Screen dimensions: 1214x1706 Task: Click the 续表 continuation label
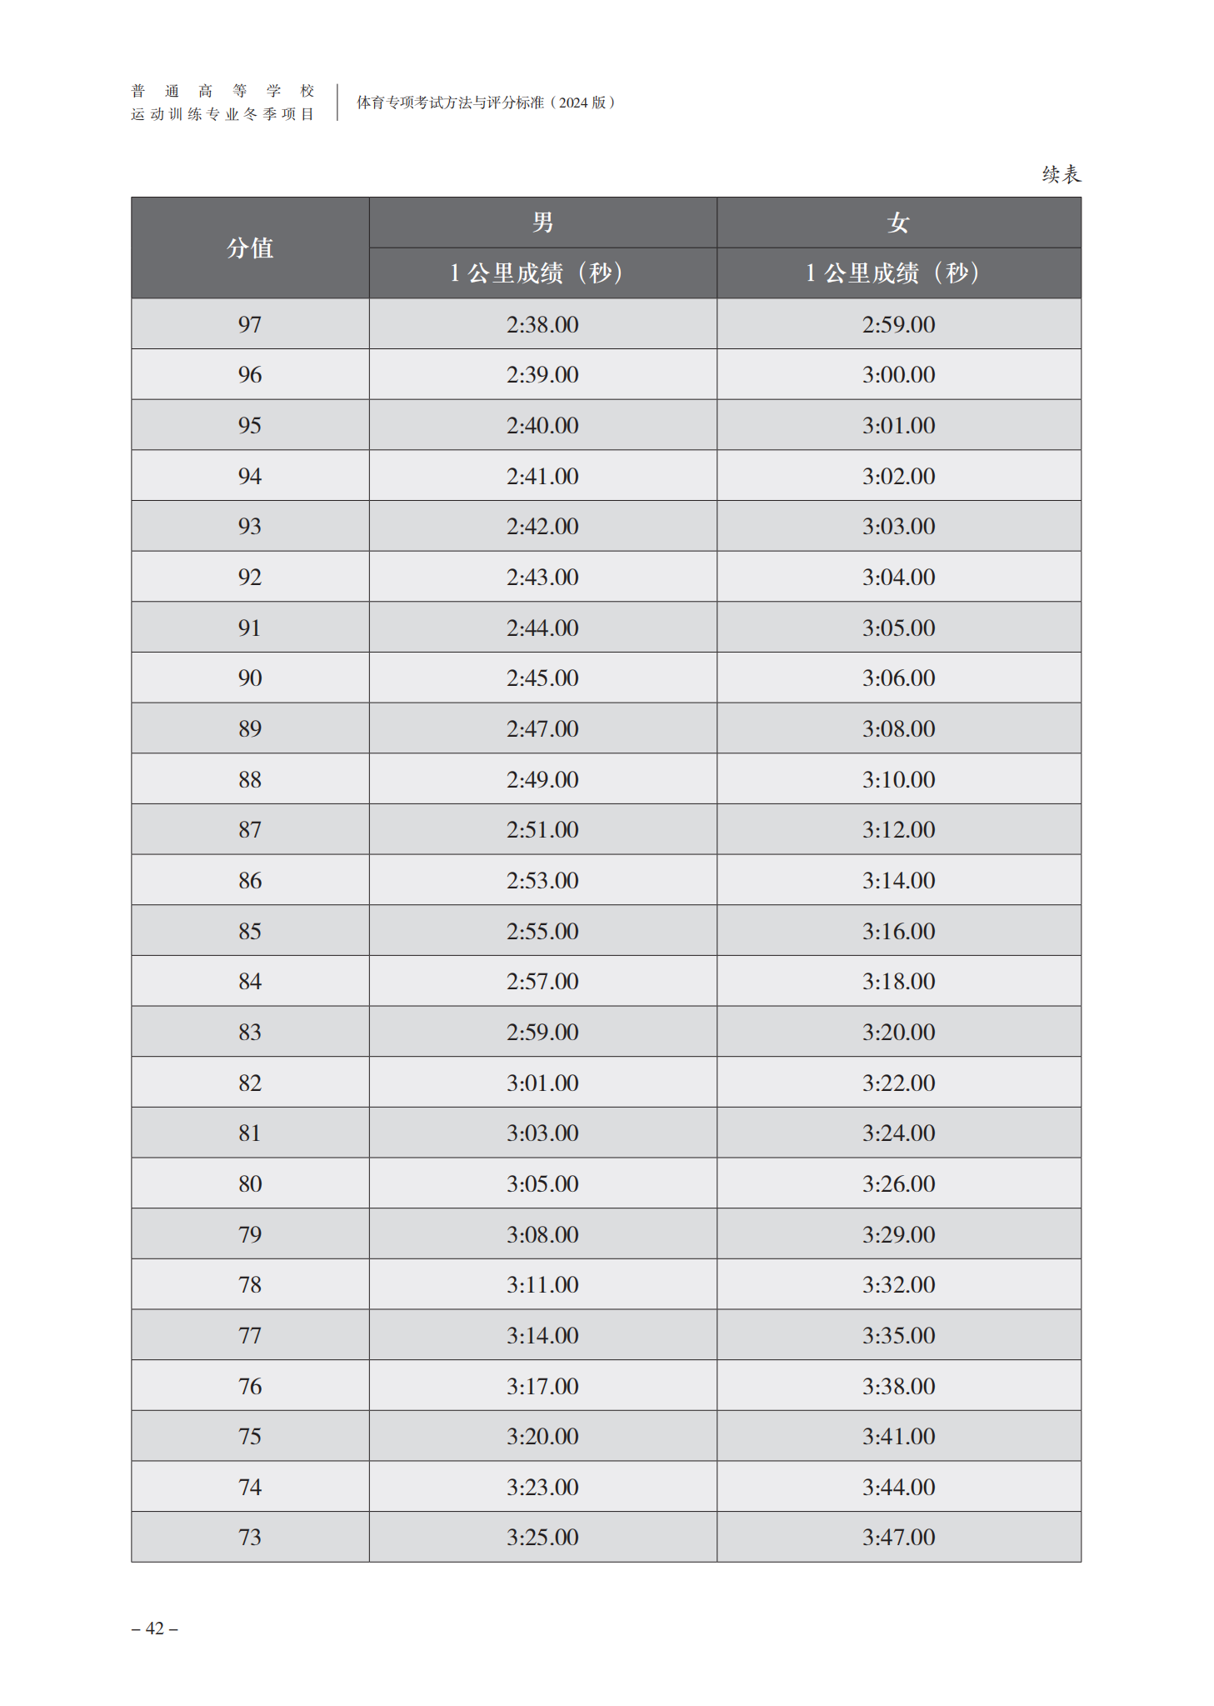[1061, 174]
